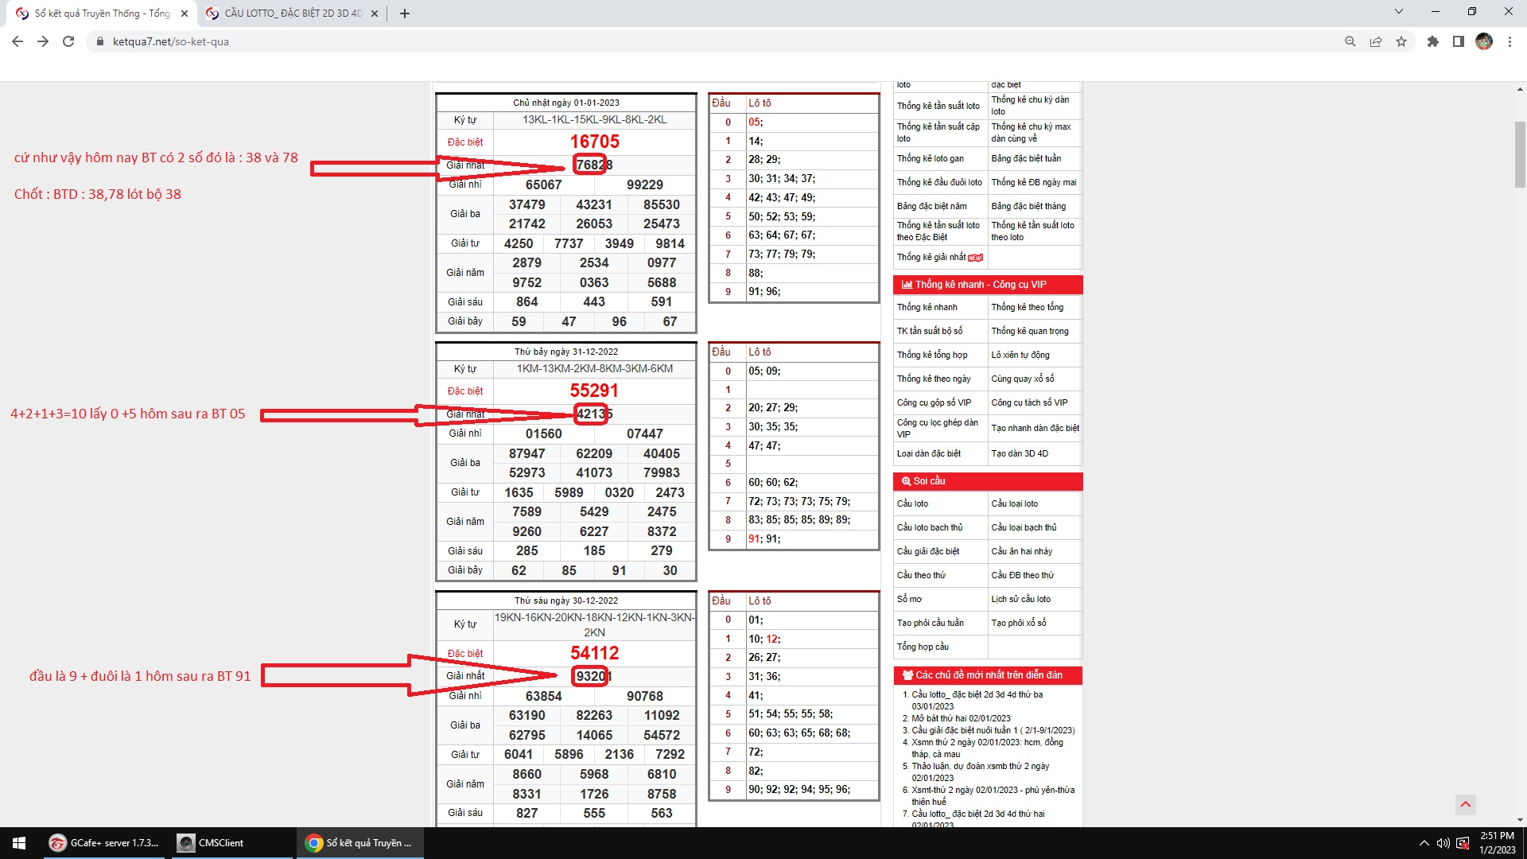The width and height of the screenshot is (1527, 859).
Task: Click the page vertical scrollbar thumb
Action: pyautogui.click(x=1520, y=155)
